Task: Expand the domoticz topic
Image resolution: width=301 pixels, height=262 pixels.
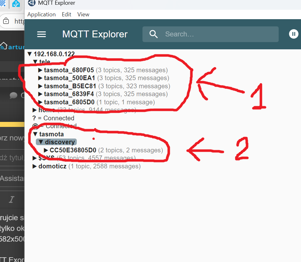Action: coord(35,166)
